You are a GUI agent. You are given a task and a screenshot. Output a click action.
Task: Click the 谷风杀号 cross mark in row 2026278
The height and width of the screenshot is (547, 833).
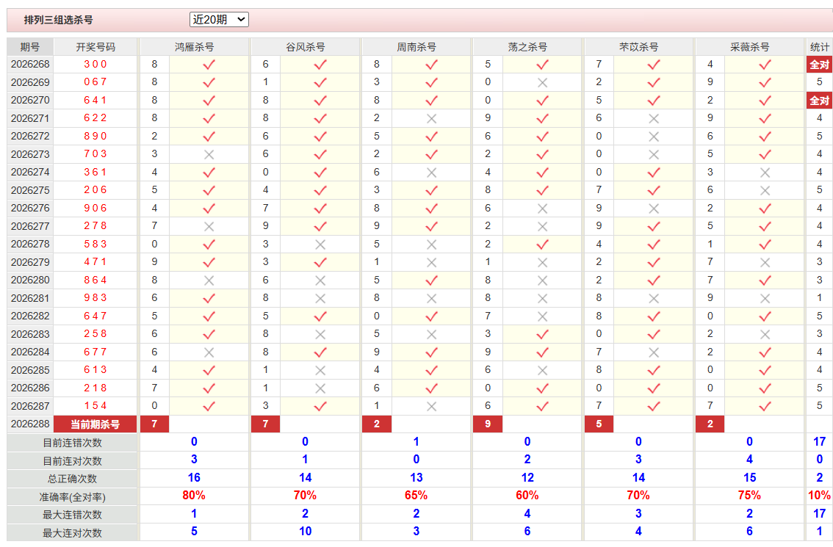(x=320, y=244)
